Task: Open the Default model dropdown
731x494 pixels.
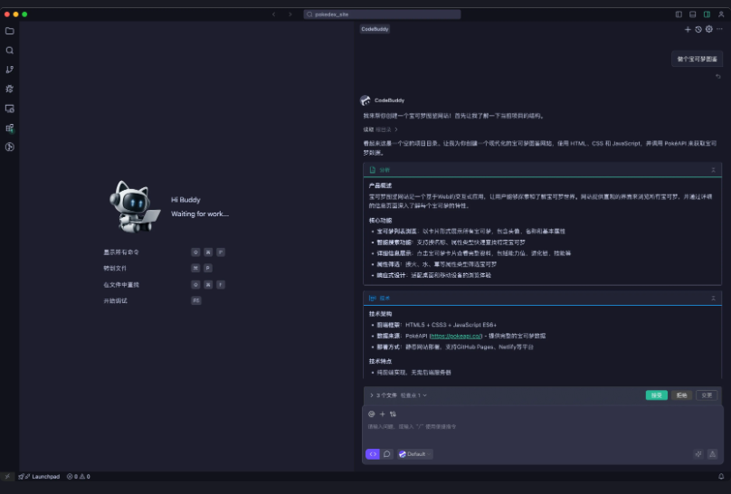Action: tap(414, 454)
